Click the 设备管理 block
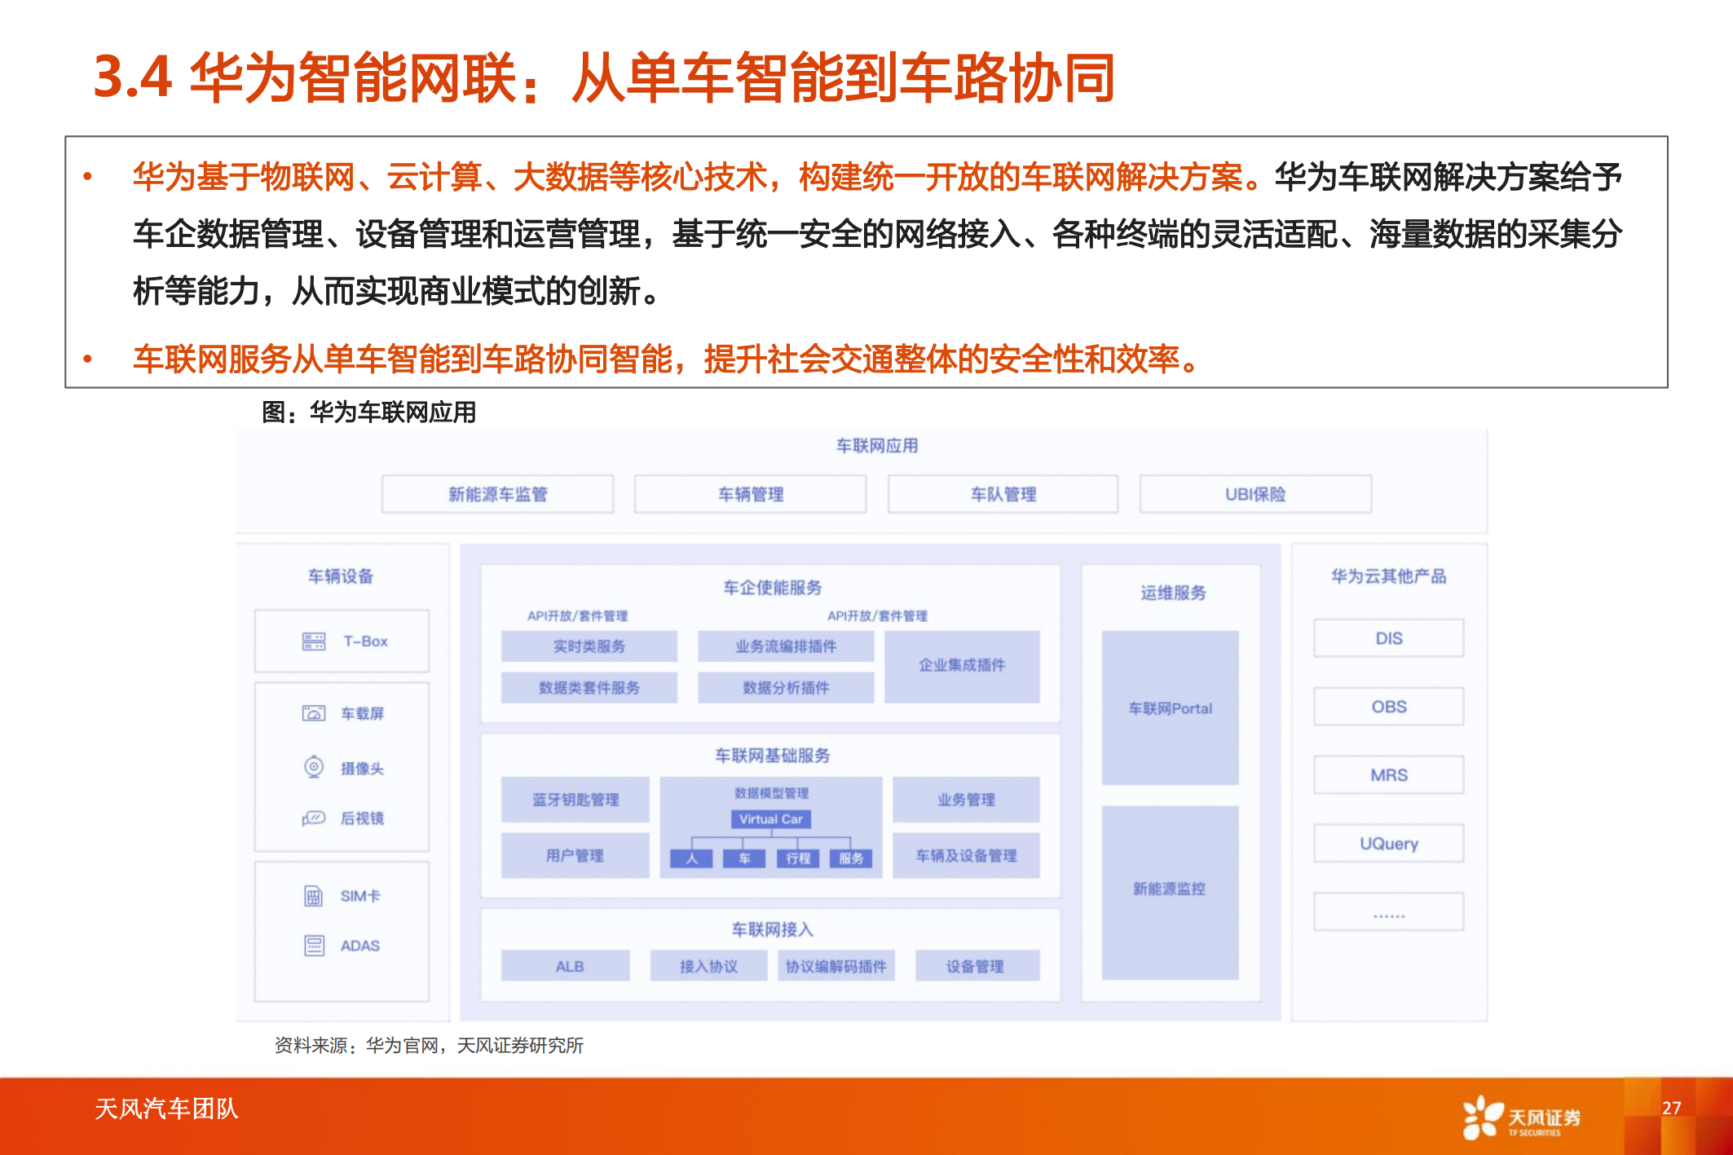Viewport: 1733px width, 1155px height. coord(977,966)
